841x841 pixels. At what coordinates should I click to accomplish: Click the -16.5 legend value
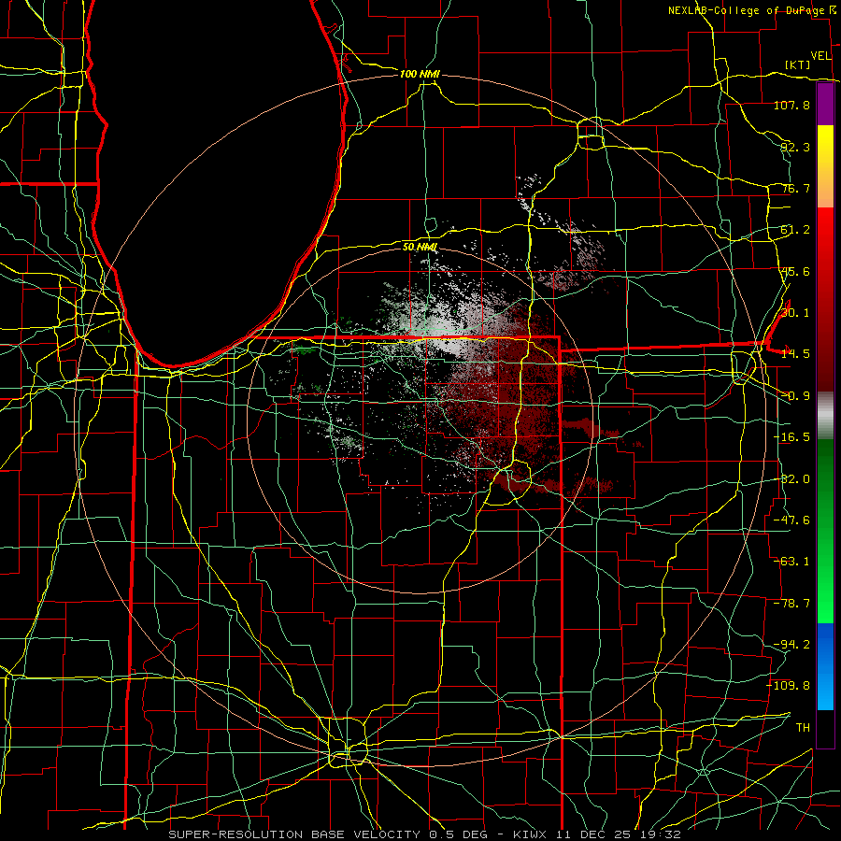pyautogui.click(x=791, y=437)
